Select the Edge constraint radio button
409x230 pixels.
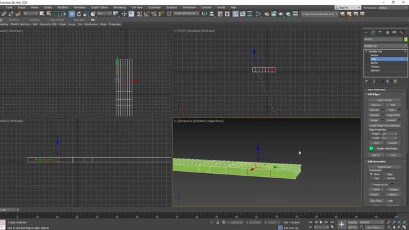(x=385, y=174)
